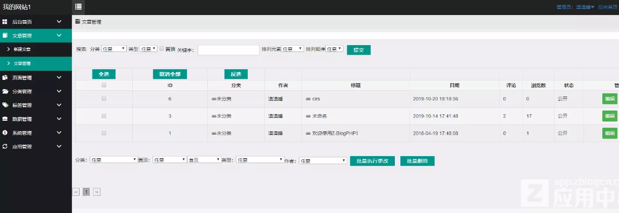Click category link icon in row ID 6
This screenshot has width=619, height=213.
coord(214,99)
